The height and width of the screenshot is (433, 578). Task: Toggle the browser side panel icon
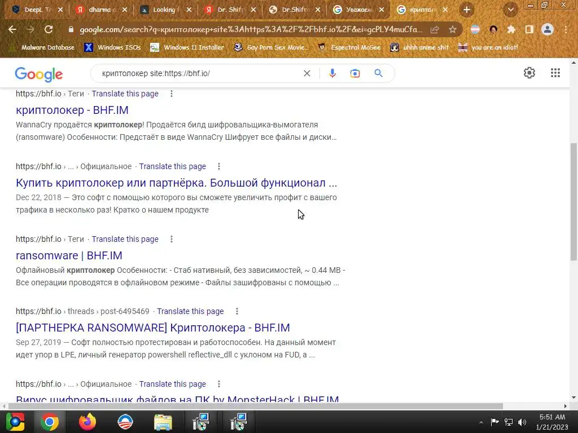coord(529,29)
